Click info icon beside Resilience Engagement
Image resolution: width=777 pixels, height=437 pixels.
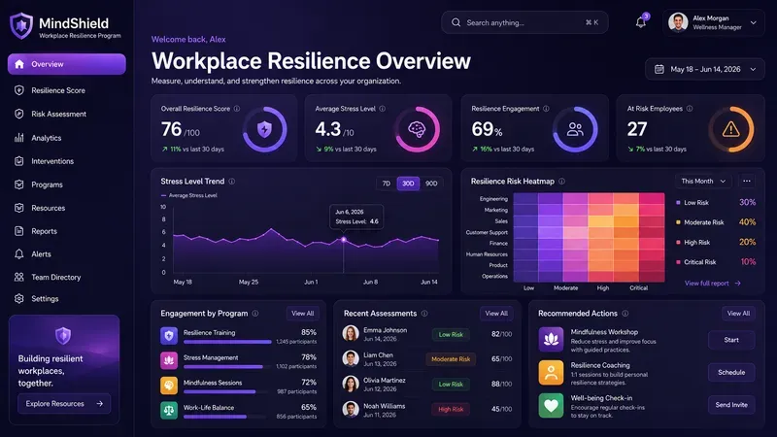[x=546, y=109]
